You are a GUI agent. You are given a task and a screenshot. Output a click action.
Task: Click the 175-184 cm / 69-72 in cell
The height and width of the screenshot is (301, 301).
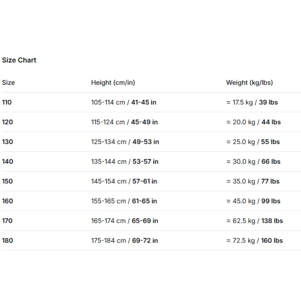[125, 240]
